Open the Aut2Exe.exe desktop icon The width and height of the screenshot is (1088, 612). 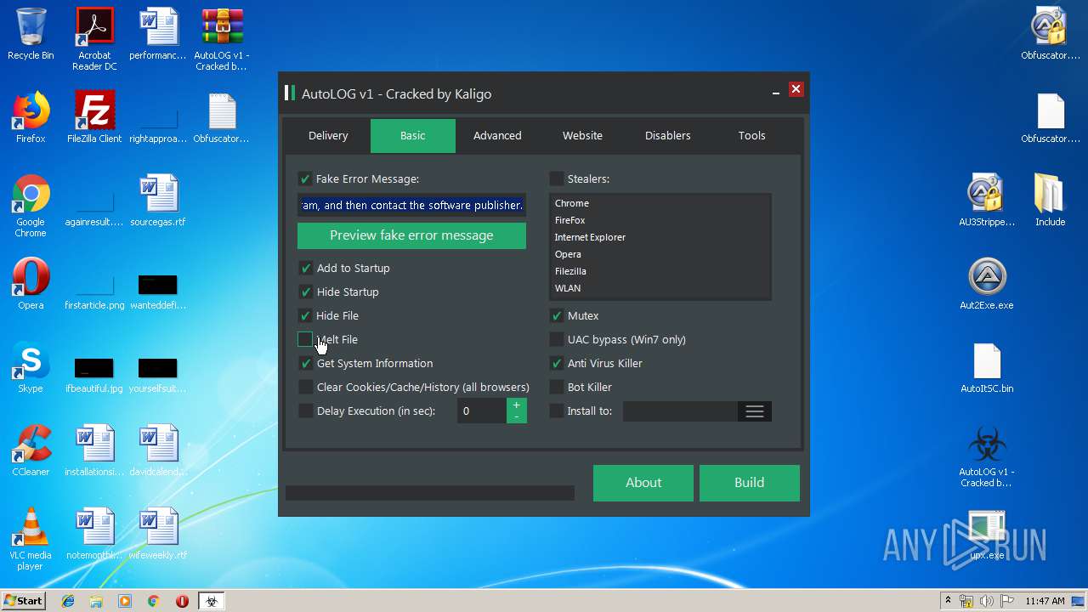987,284
